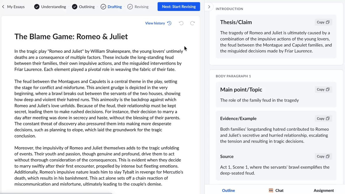Click the Drafting step check circle
This screenshot has width=345, height=194.
pos(103,7)
